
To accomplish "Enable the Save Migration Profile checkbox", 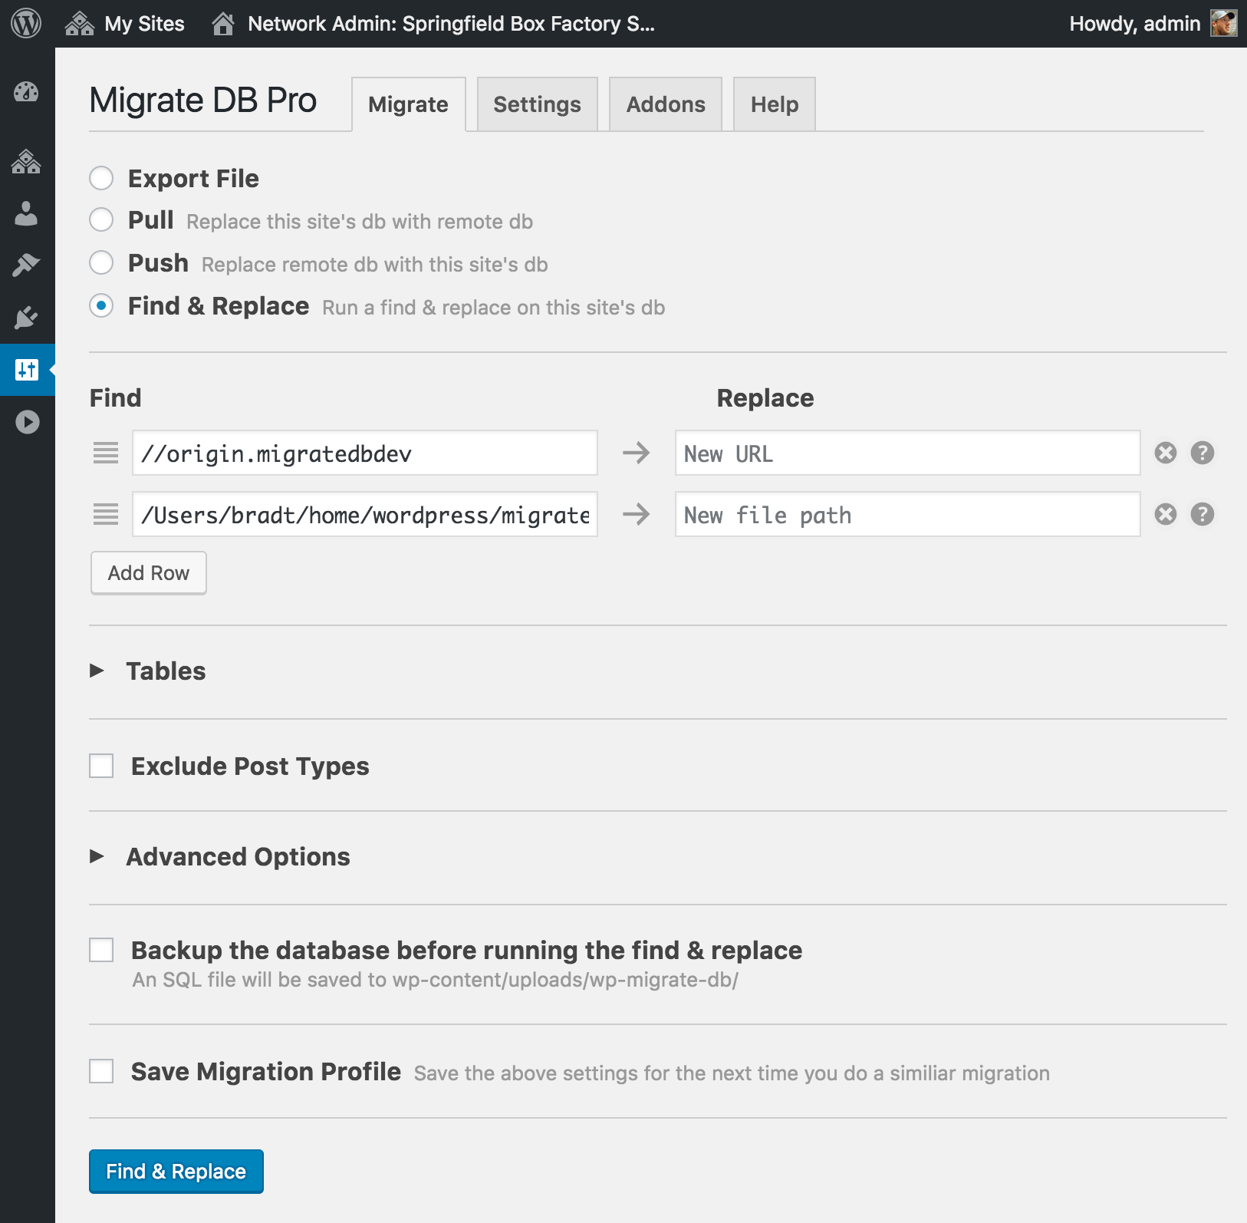I will (101, 1071).
